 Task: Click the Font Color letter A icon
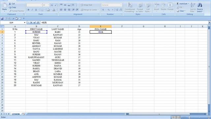tap(54, 10)
